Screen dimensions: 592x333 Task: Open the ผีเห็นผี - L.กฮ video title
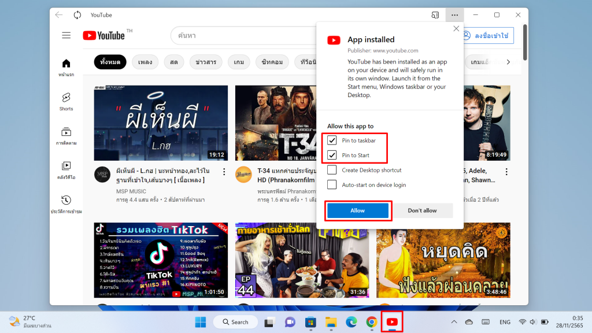pyautogui.click(x=162, y=176)
